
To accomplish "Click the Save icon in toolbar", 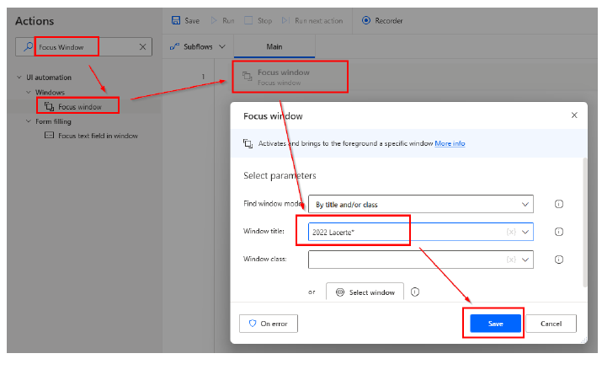I will (x=175, y=20).
